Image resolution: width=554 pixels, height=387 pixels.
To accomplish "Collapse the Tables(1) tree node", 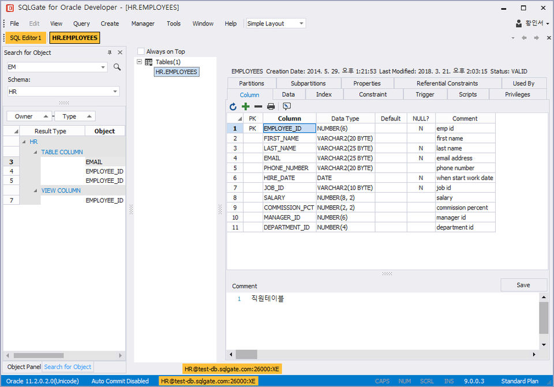I will (x=140, y=62).
